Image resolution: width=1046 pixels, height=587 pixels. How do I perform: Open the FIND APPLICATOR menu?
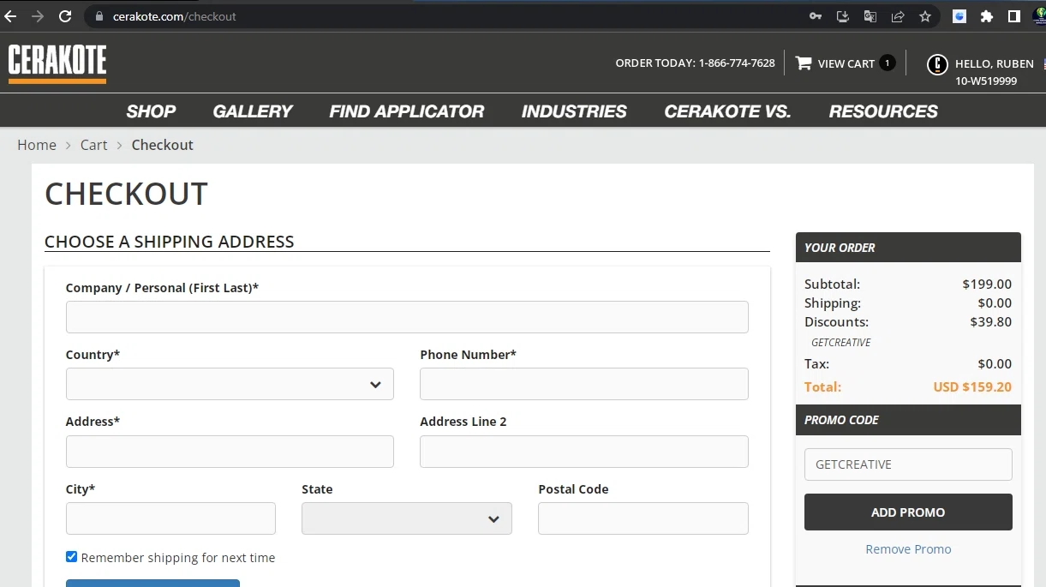(x=406, y=111)
